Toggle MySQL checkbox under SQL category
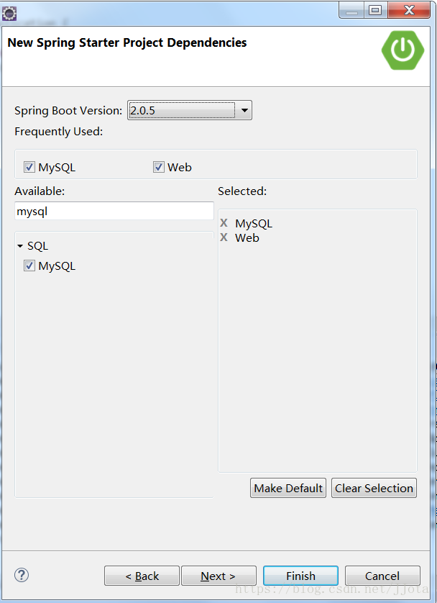Image resolution: width=437 pixels, height=603 pixels. (29, 266)
